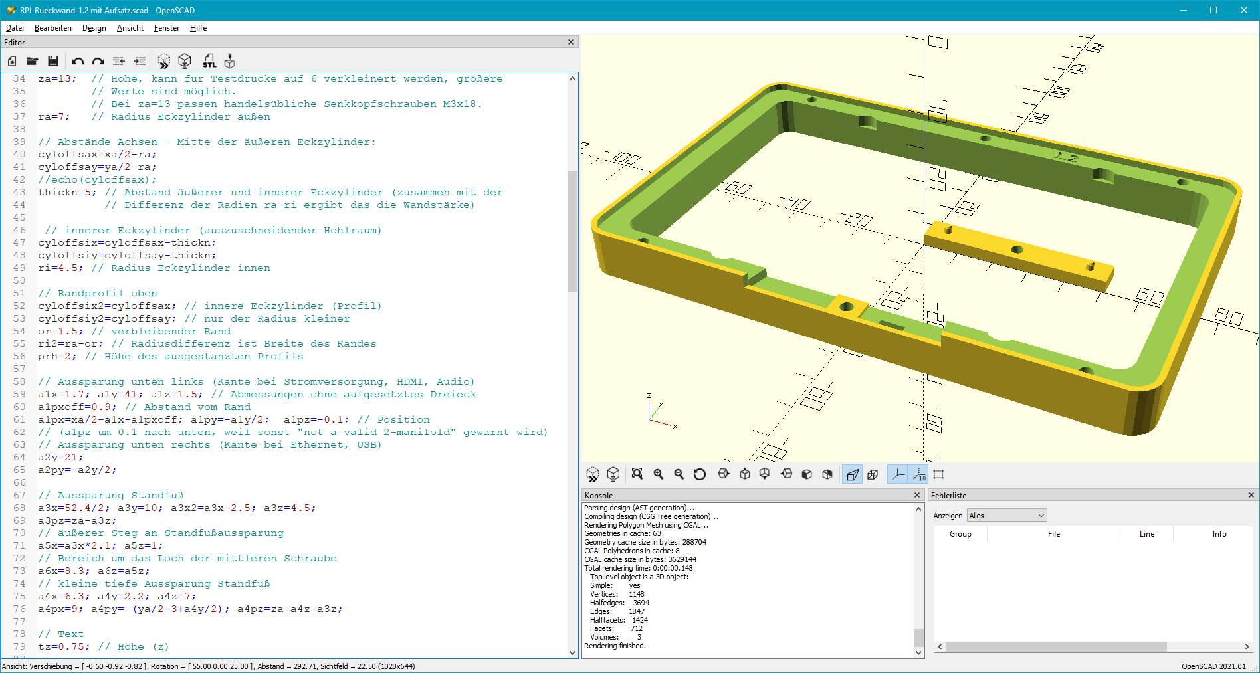Close the Konsole panel
1260x673 pixels.
(x=917, y=495)
